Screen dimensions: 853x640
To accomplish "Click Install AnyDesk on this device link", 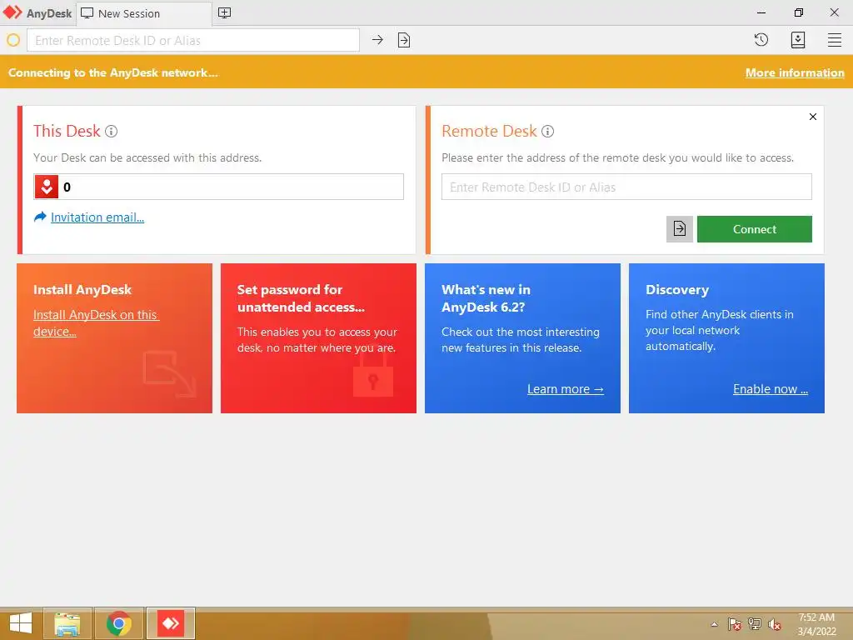I will [x=96, y=322].
